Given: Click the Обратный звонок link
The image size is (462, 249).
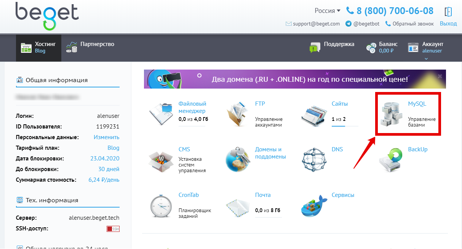Looking at the screenshot, I should click(413, 24).
